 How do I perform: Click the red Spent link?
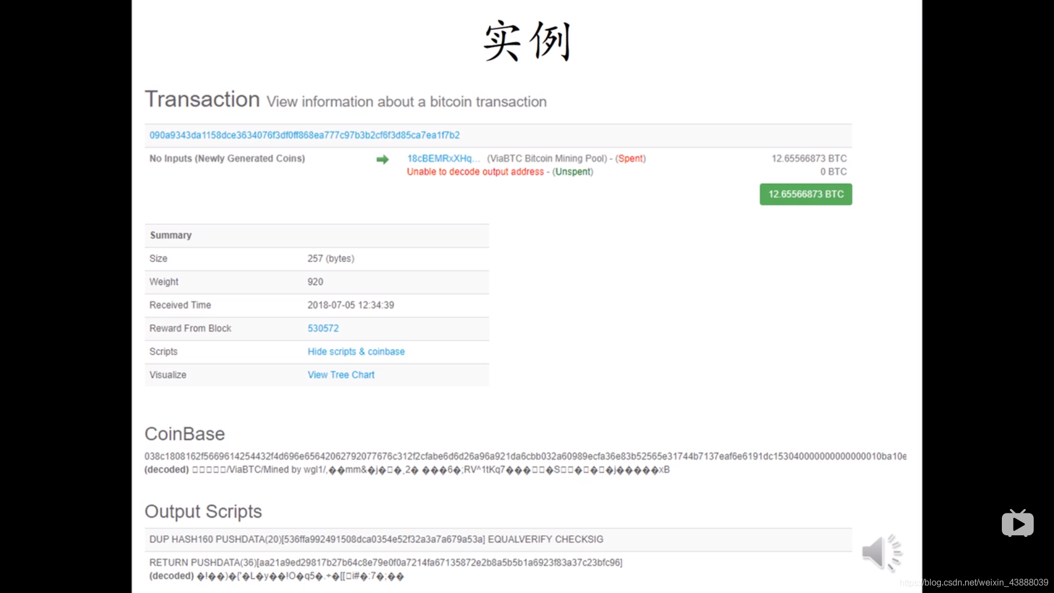click(x=630, y=158)
